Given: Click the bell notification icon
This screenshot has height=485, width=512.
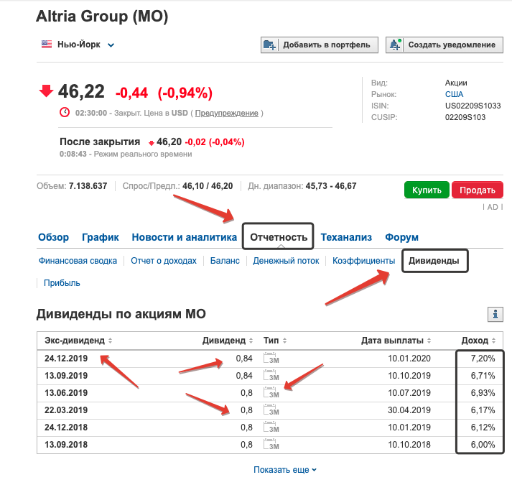Looking at the screenshot, I should pos(395,45).
